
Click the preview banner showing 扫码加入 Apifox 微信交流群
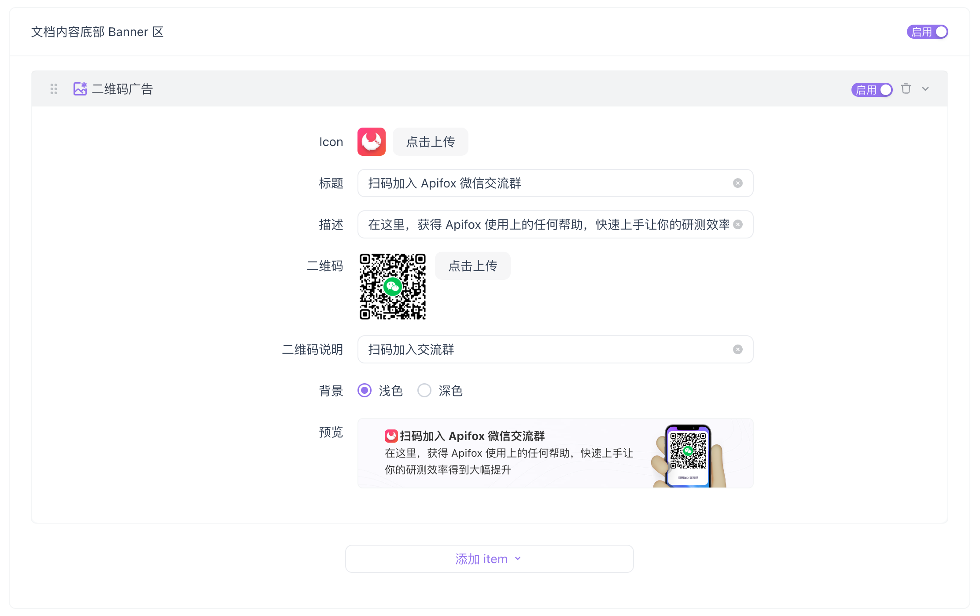pyautogui.click(x=555, y=453)
